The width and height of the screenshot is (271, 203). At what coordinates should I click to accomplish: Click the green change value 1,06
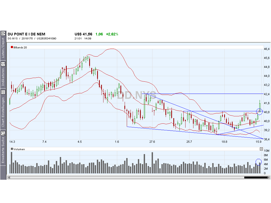pos(99,34)
